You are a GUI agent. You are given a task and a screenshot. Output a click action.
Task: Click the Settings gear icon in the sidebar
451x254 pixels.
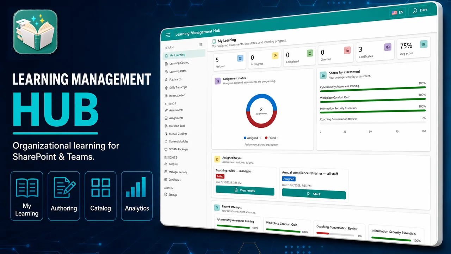166,195
